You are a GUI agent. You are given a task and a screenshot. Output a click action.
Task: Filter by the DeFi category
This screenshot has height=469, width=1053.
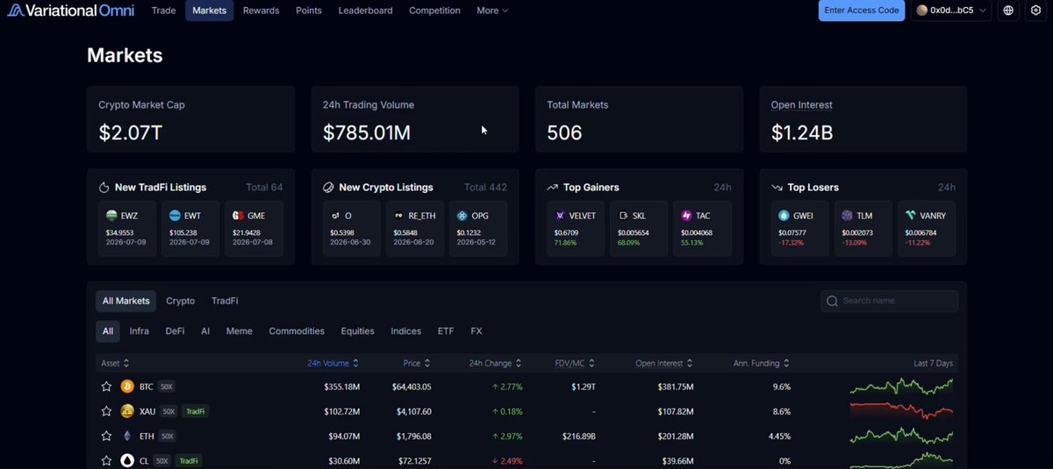pyautogui.click(x=175, y=331)
